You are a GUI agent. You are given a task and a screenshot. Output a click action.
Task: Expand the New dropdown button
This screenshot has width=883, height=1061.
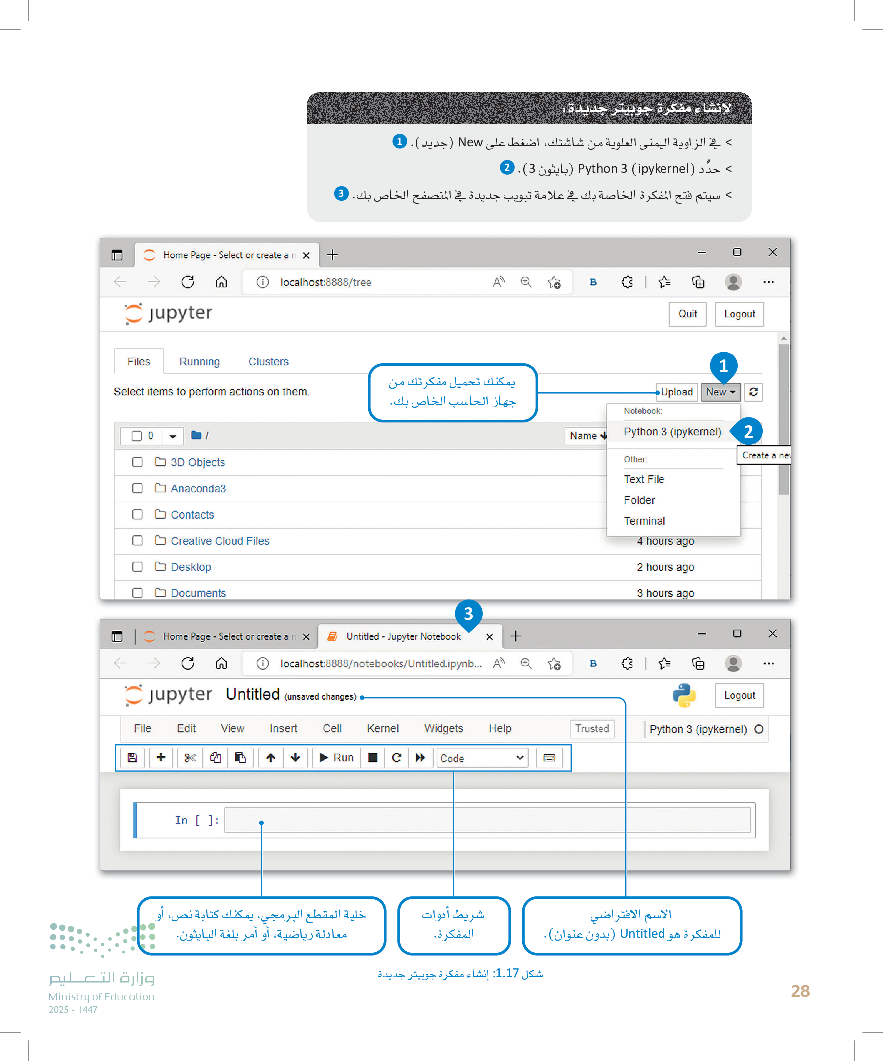(x=720, y=392)
